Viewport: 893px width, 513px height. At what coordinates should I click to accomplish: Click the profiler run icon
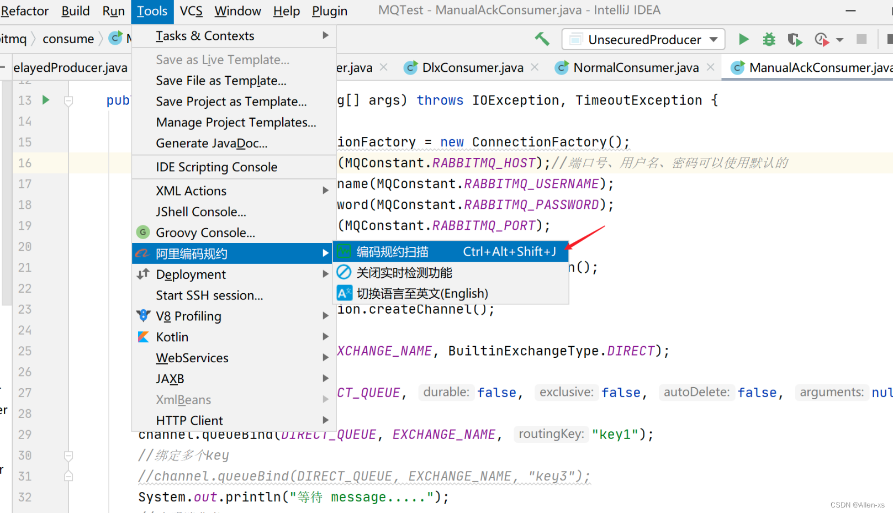point(821,39)
